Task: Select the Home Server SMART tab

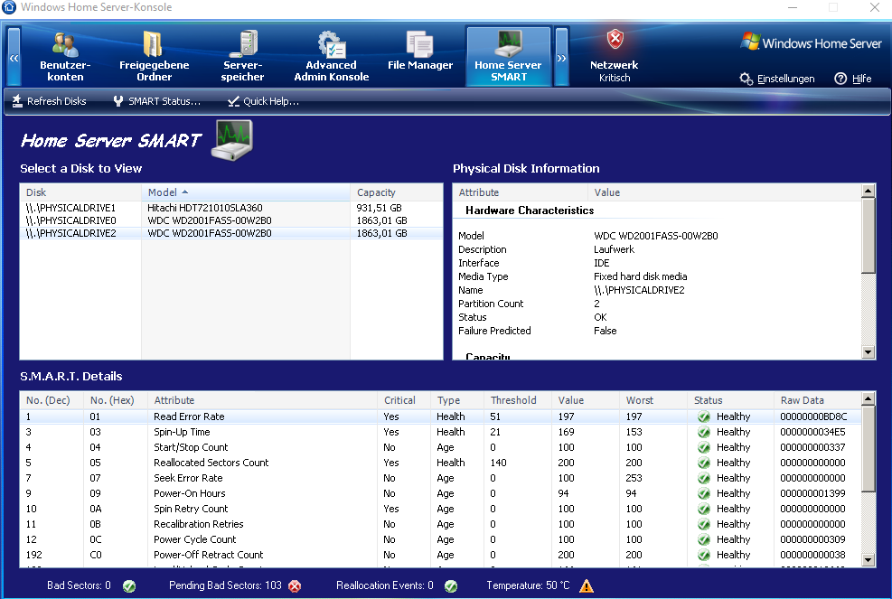Action: [509, 57]
